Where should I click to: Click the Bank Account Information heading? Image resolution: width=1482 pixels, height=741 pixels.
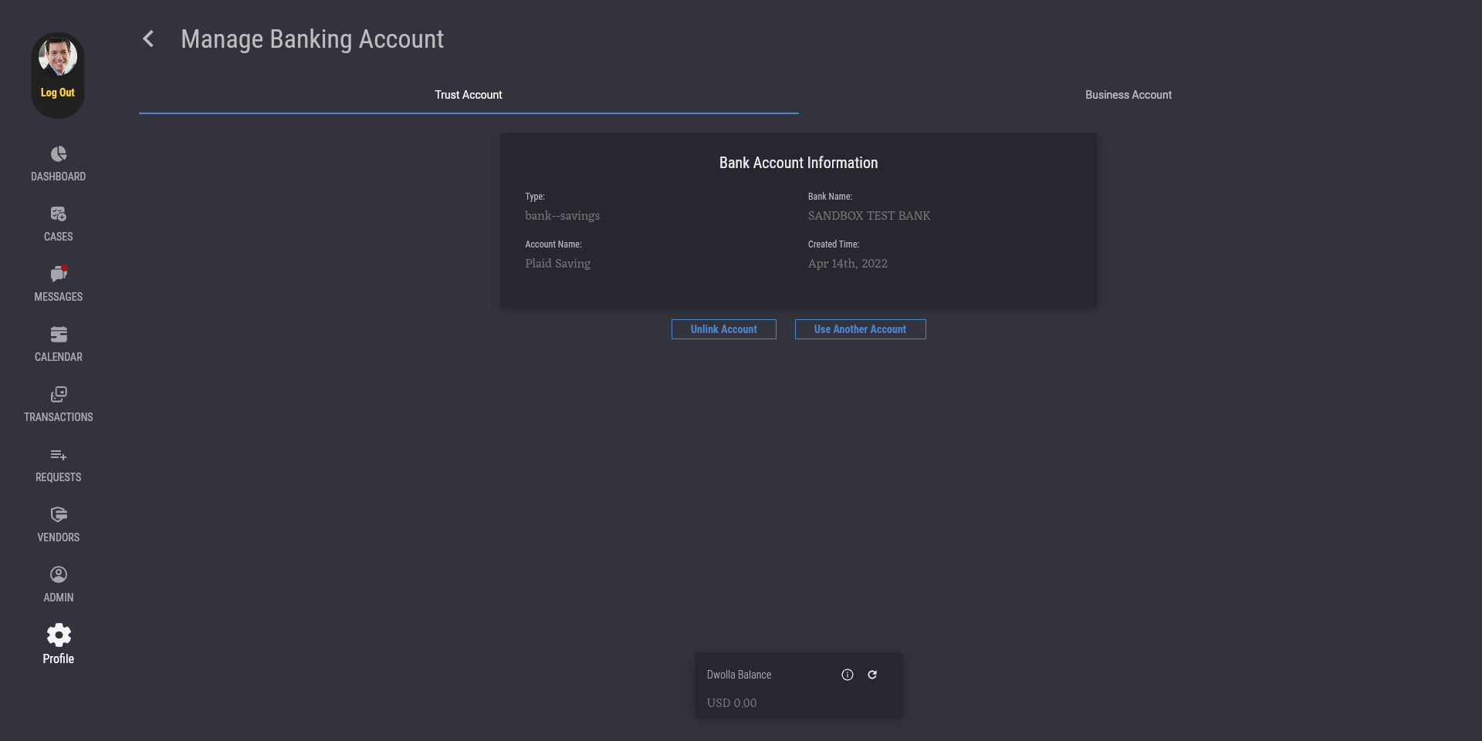[798, 163]
